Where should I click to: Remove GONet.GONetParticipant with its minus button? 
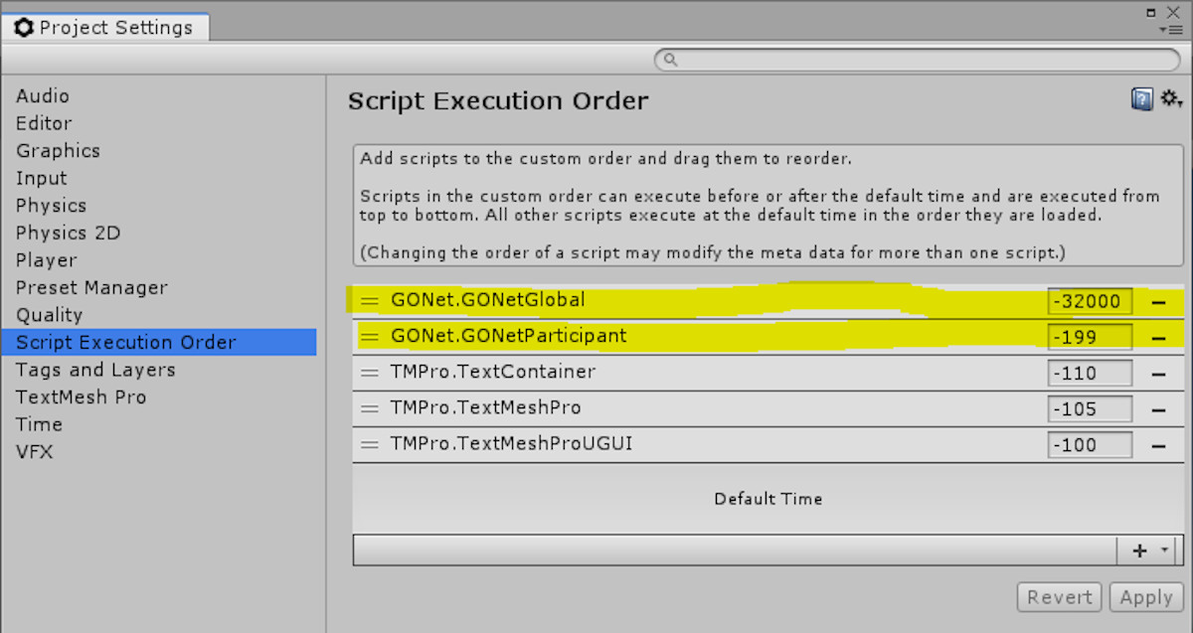pos(1159,338)
